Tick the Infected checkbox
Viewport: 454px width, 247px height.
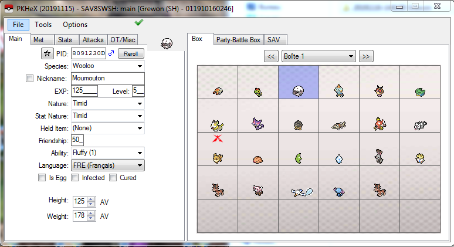74,178
